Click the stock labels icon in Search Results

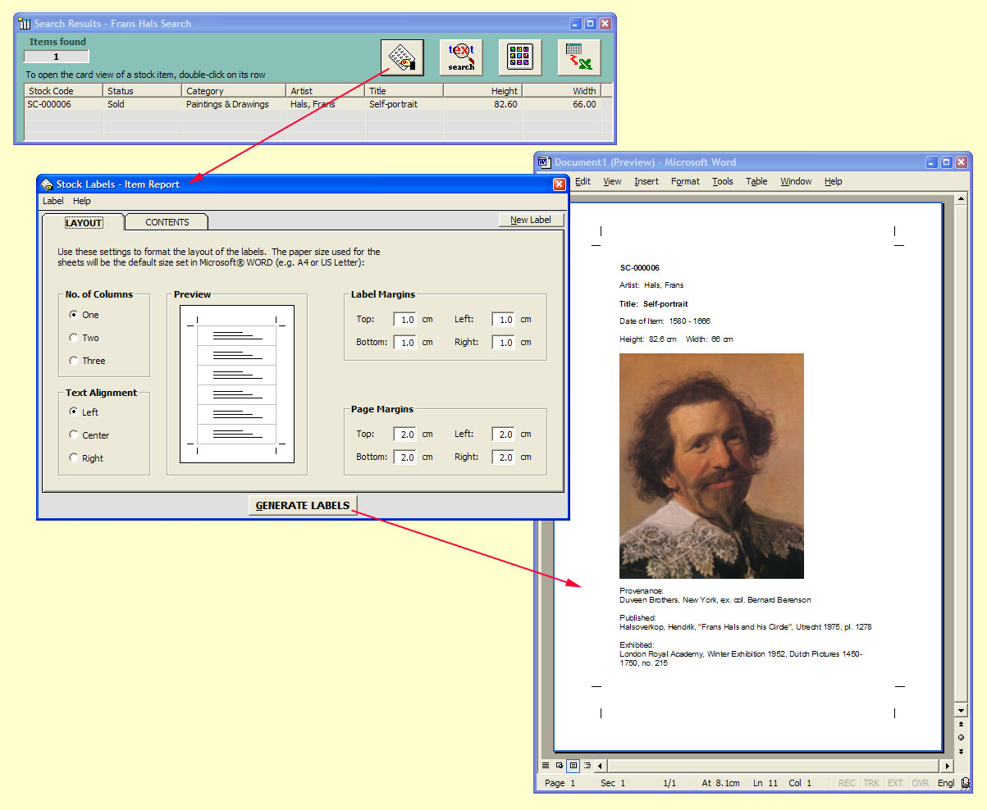pyautogui.click(x=402, y=57)
